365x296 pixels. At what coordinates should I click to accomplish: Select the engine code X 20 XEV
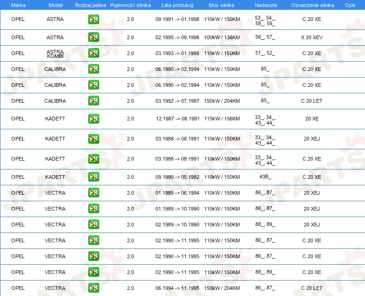pos(312,37)
